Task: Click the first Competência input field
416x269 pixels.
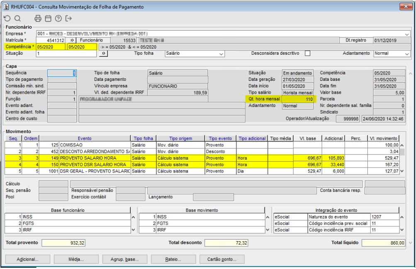Action: pyautogui.click(x=51, y=47)
